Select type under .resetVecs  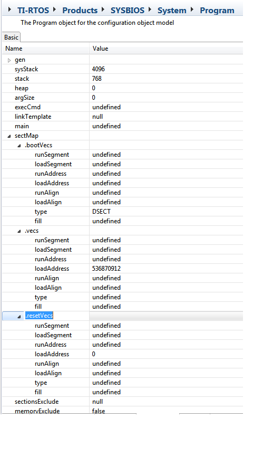[41, 383]
